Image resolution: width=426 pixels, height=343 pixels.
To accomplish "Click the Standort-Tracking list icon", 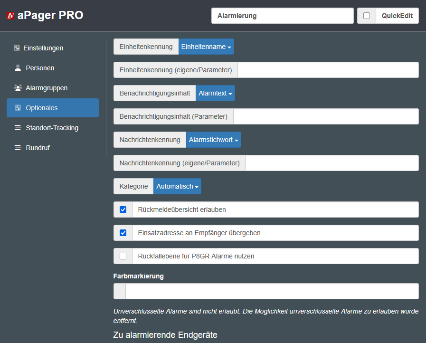I will point(18,128).
